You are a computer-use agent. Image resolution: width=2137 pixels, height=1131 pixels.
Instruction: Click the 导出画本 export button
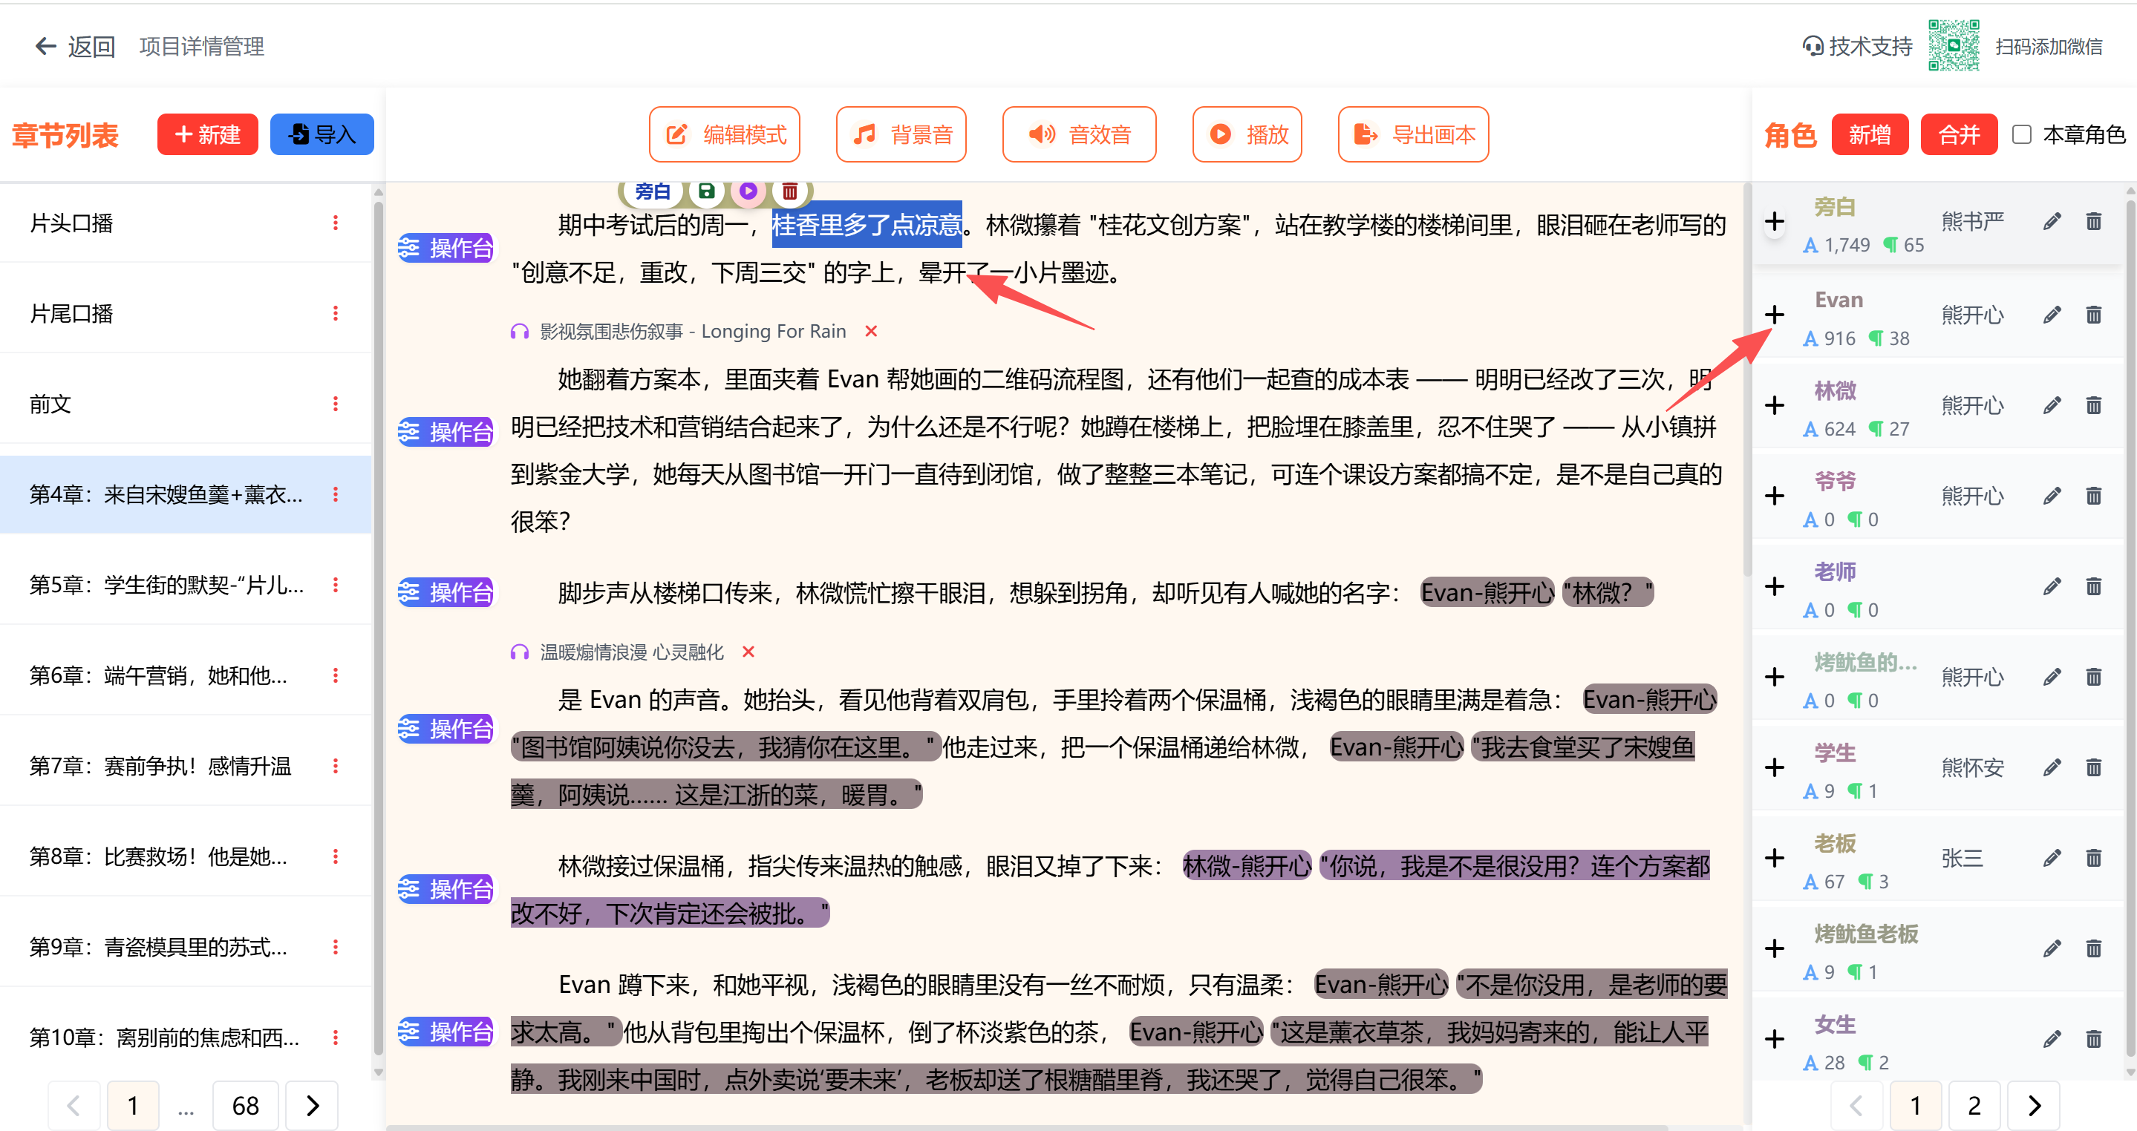[1413, 134]
